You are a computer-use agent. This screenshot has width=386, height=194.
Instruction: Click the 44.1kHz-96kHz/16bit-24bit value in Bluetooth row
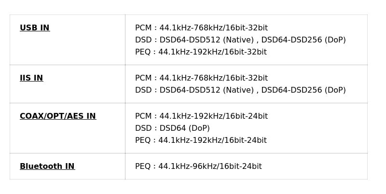[x=210, y=166]
